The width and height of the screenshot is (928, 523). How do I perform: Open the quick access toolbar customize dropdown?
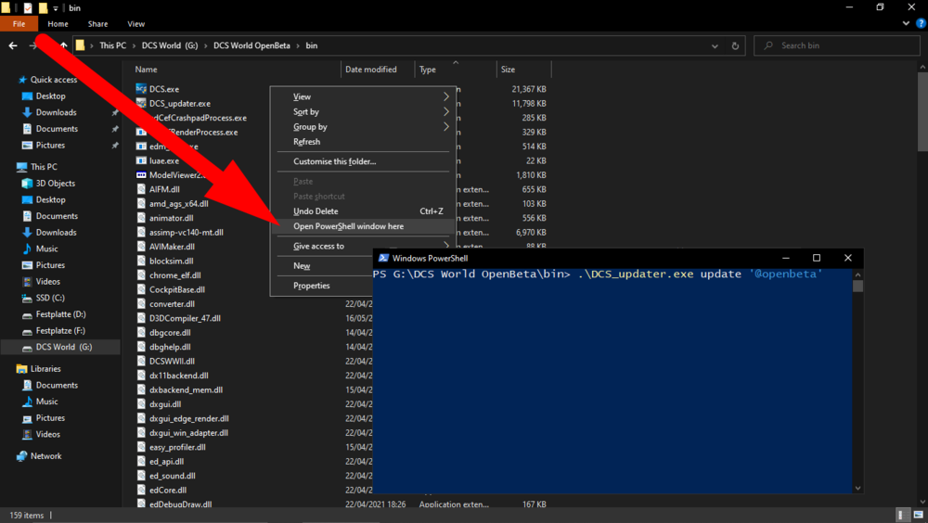[x=56, y=8]
